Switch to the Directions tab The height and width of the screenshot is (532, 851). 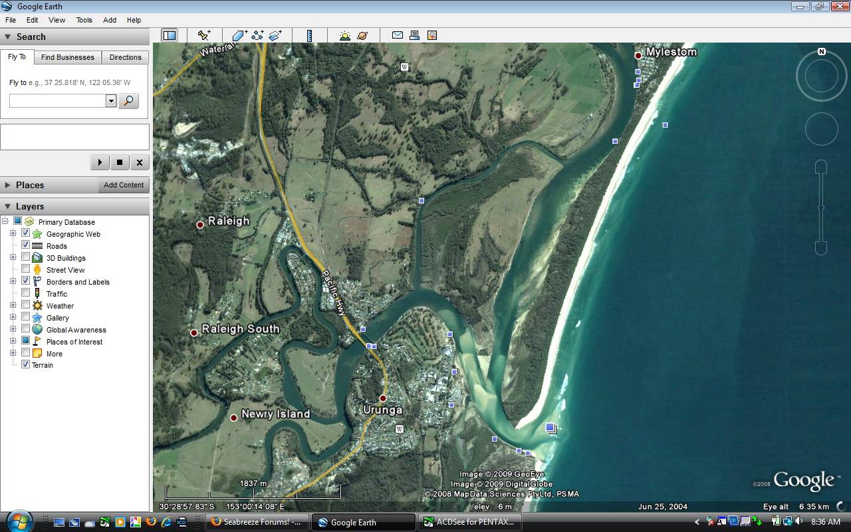(125, 57)
